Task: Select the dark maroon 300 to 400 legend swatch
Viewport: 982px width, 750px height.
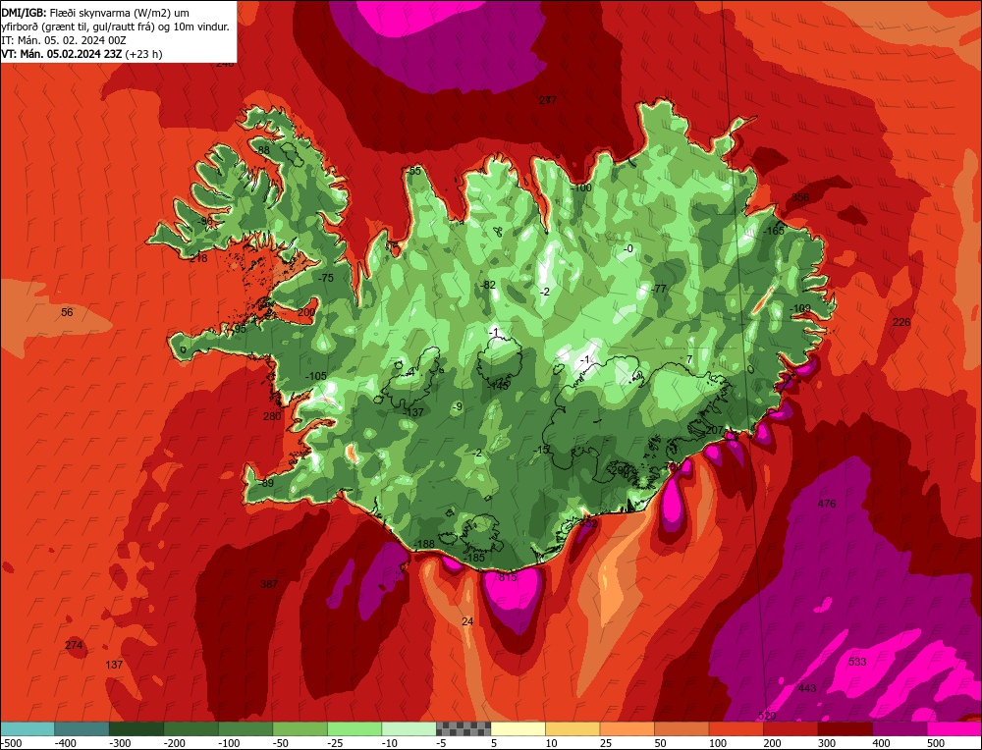Action: coord(845,728)
